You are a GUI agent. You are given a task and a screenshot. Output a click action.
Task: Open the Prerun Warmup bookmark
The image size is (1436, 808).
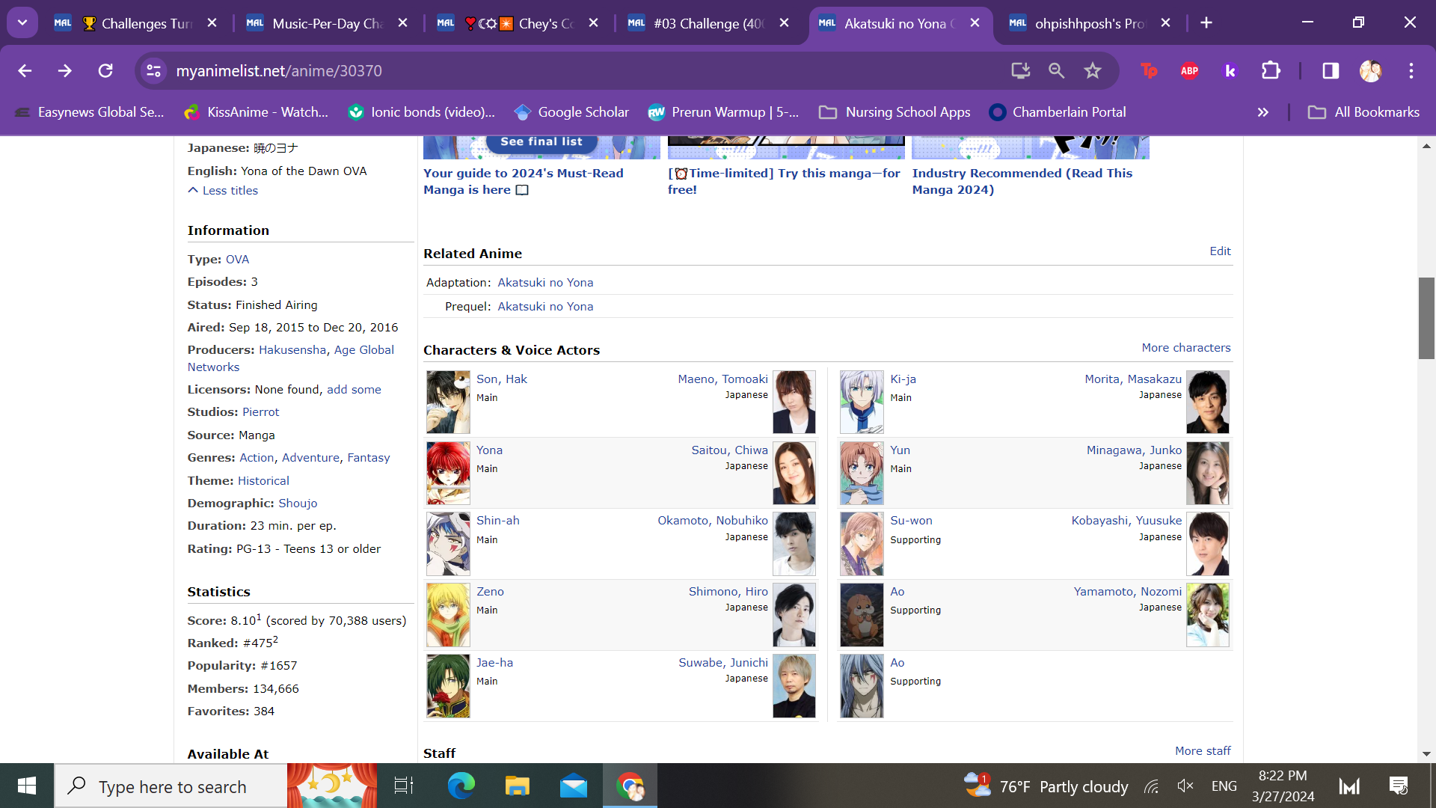point(723,112)
